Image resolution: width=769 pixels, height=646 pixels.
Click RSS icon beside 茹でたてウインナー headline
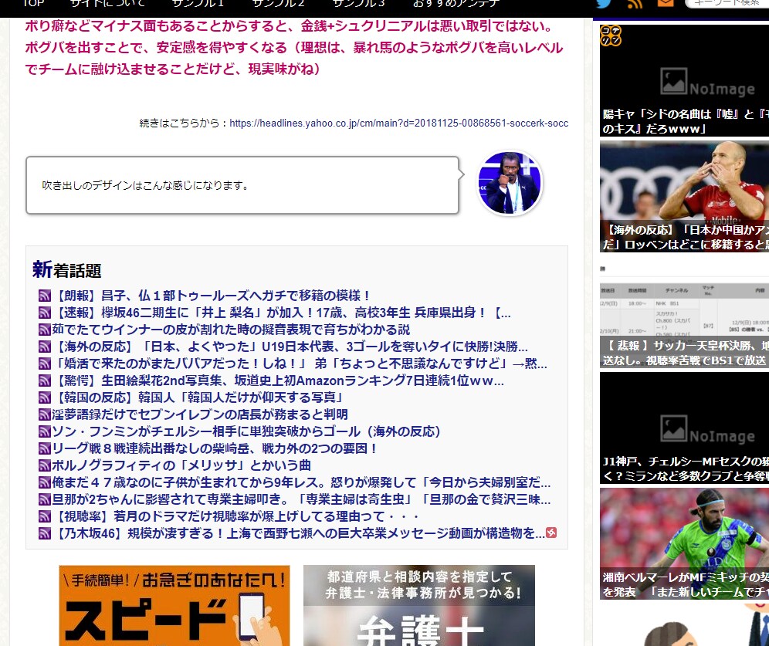point(45,330)
